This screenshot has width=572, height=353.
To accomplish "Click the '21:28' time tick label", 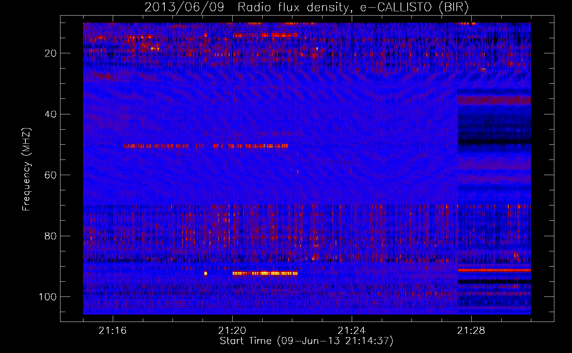I will click(x=471, y=331).
